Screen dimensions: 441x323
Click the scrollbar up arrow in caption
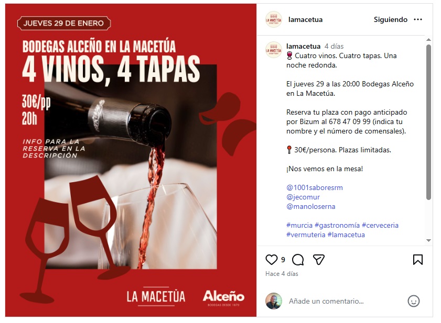pos(428,40)
